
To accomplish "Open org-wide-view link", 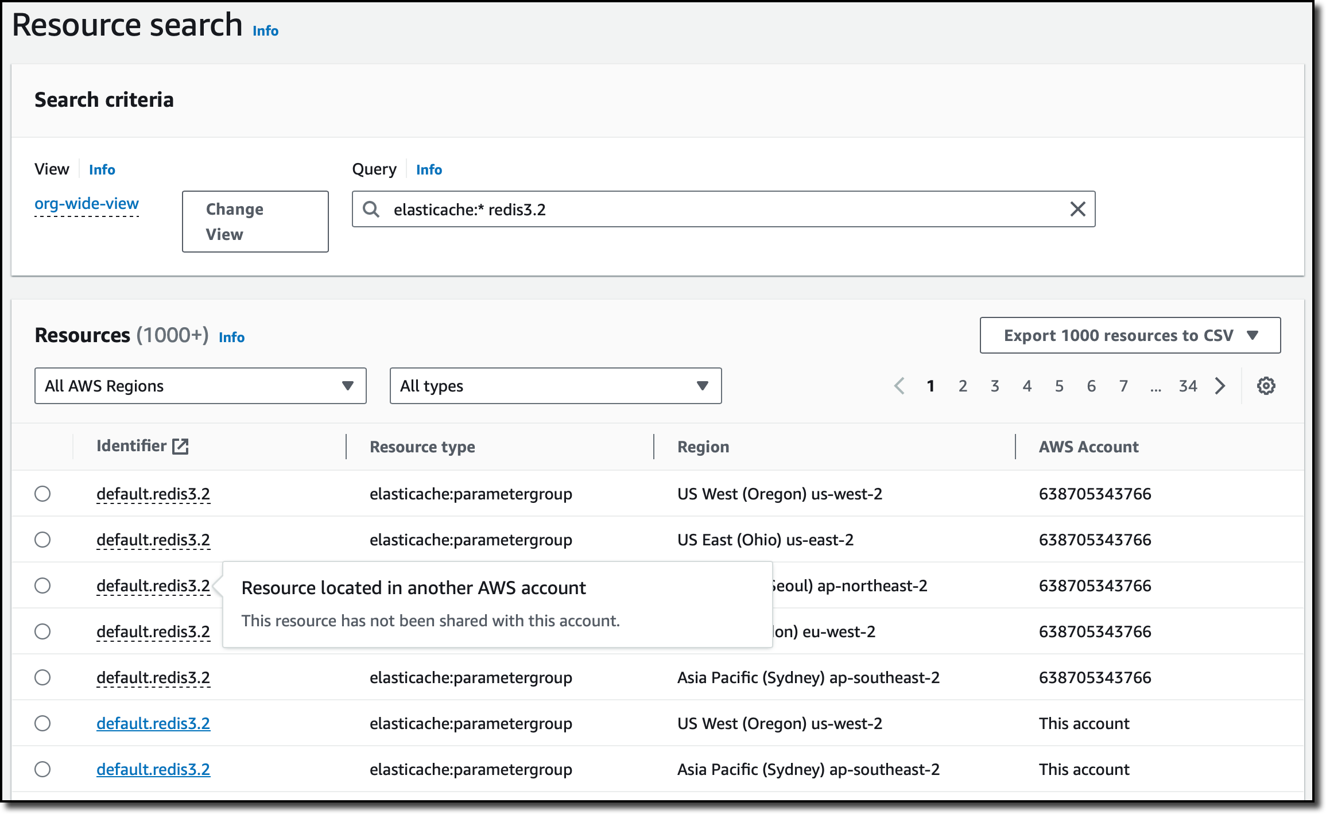I will point(87,204).
